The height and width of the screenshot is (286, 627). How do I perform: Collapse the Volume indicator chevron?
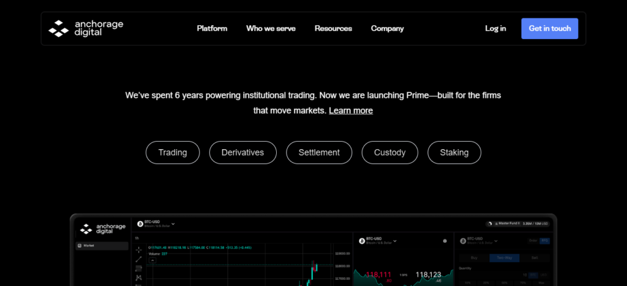[152, 260]
